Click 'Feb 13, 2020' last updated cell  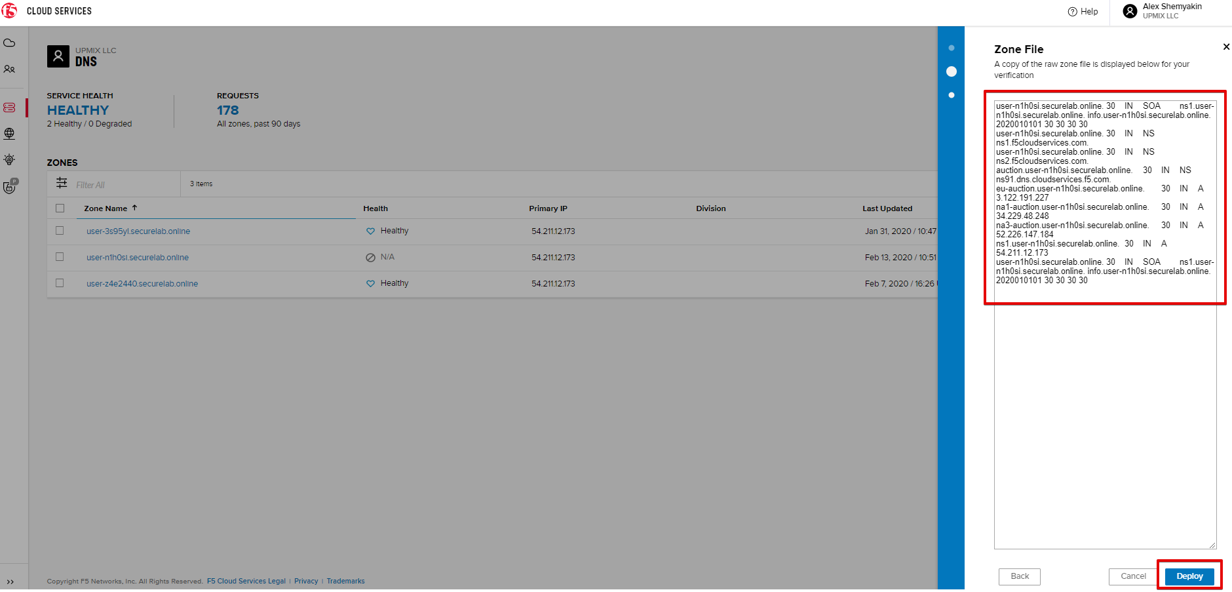[x=900, y=258]
